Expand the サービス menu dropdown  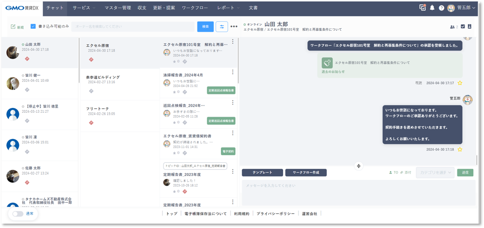click(84, 8)
